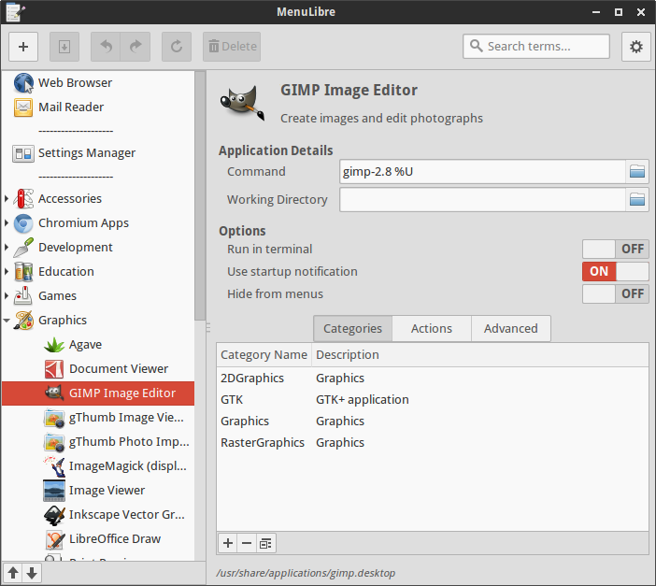Browse working directory with folder icon
The width and height of the screenshot is (656, 586).
click(637, 199)
